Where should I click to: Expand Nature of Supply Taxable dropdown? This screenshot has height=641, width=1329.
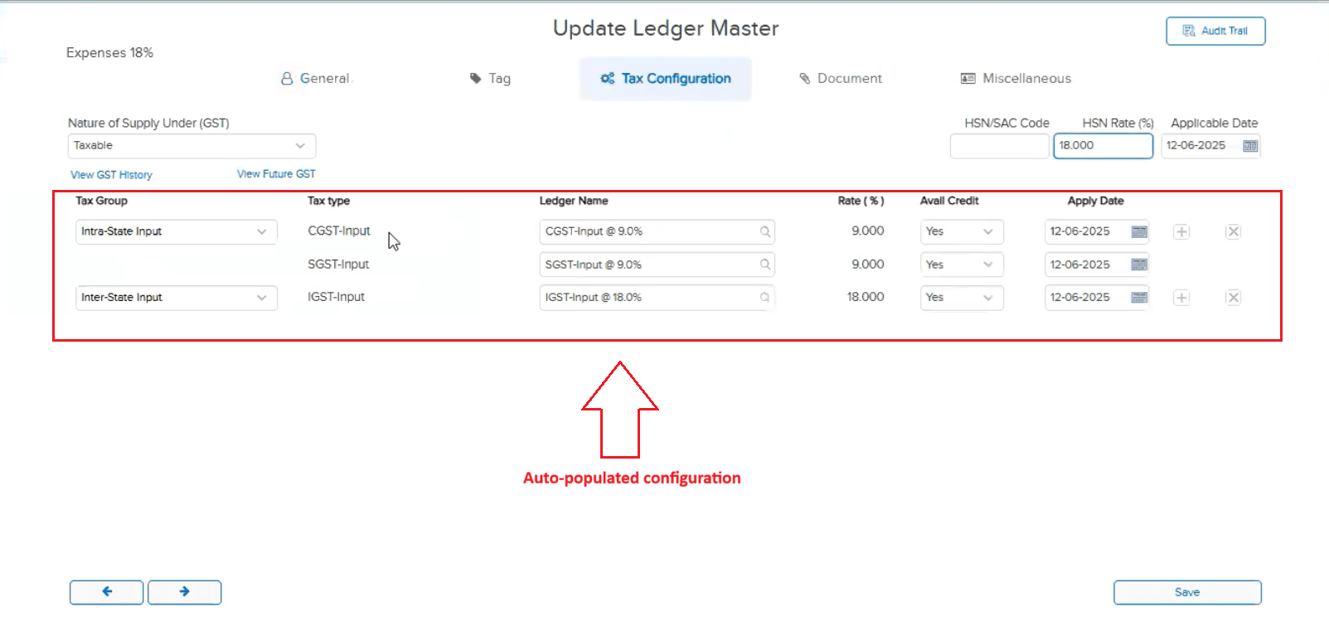click(x=300, y=146)
